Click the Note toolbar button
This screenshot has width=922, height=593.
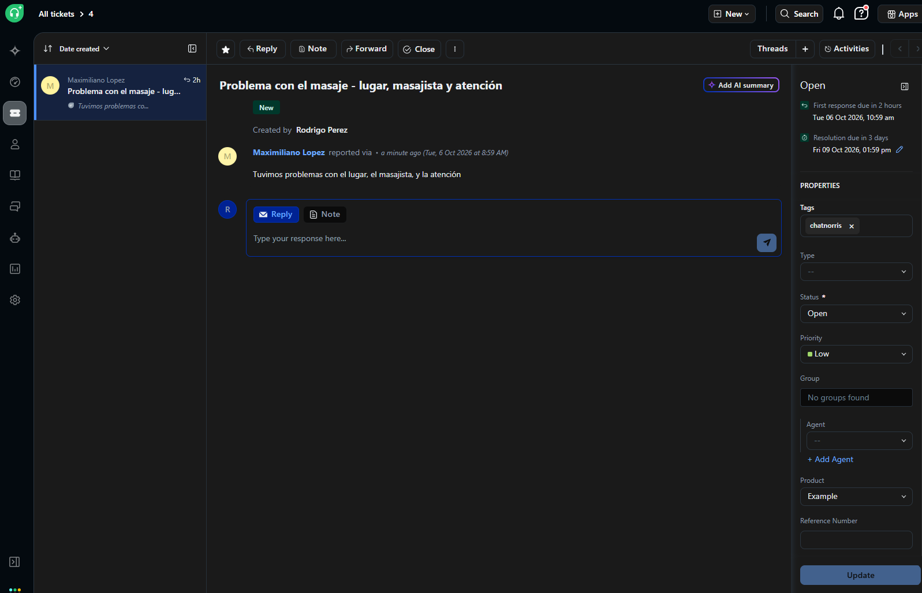[313, 49]
